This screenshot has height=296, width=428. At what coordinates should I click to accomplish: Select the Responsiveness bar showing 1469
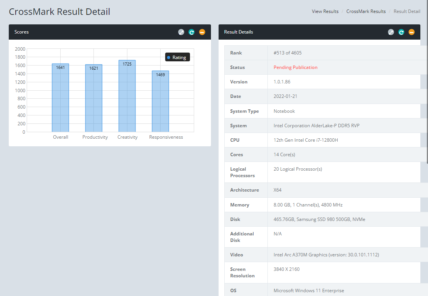coord(160,103)
